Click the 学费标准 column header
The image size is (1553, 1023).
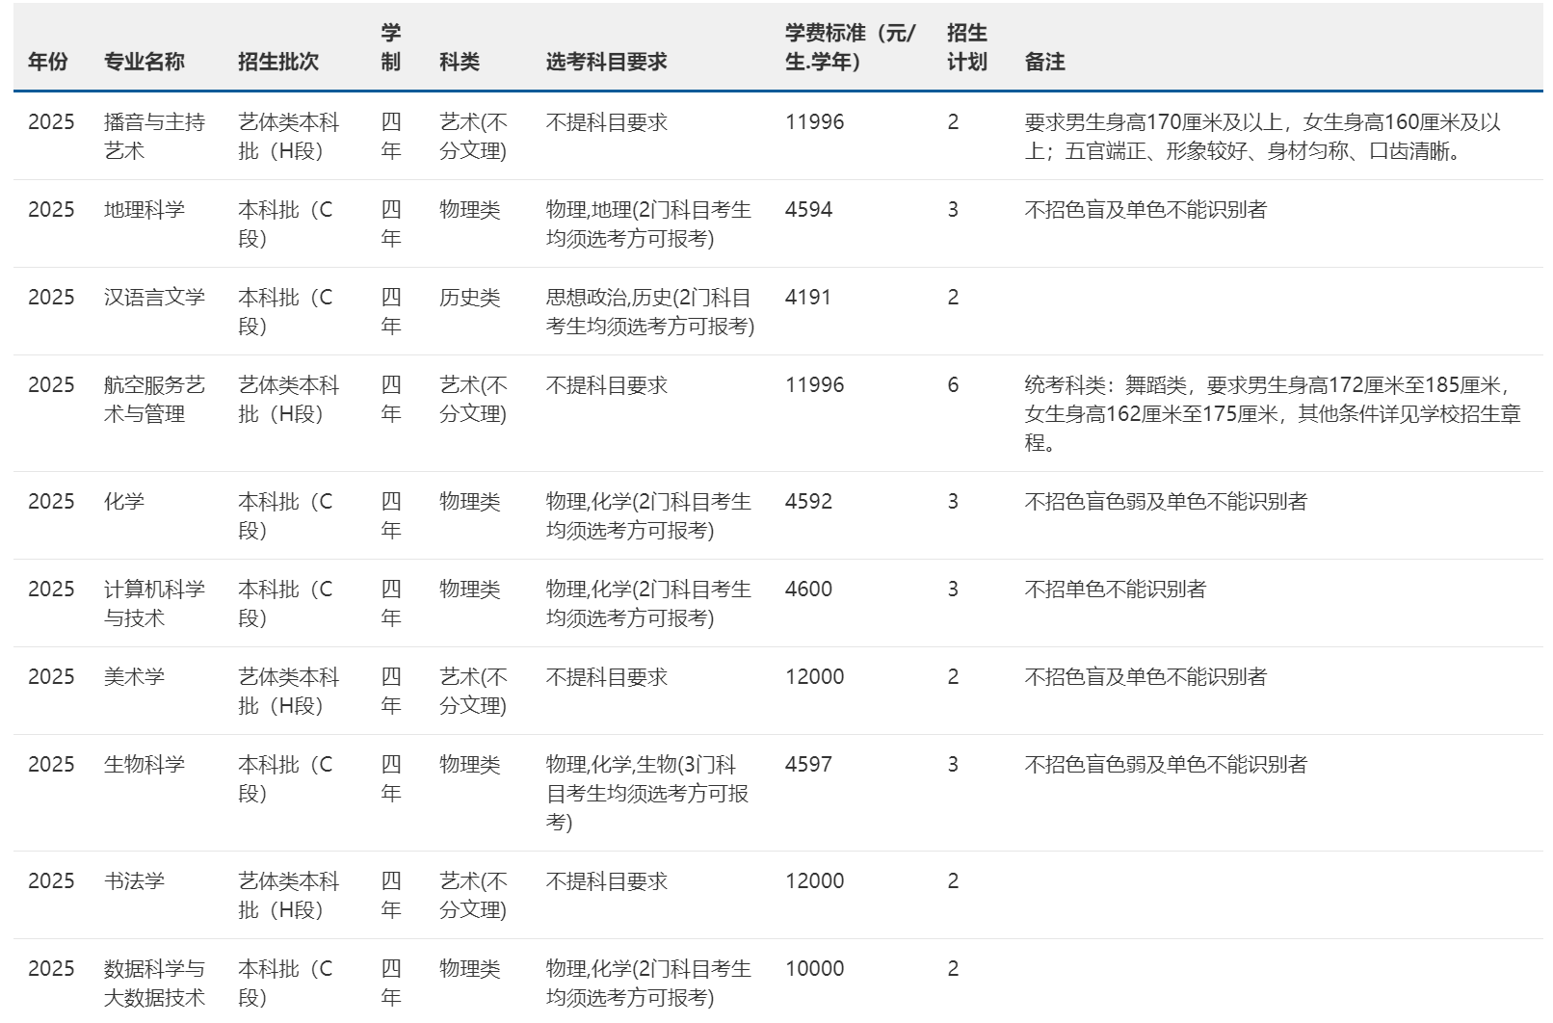851,47
